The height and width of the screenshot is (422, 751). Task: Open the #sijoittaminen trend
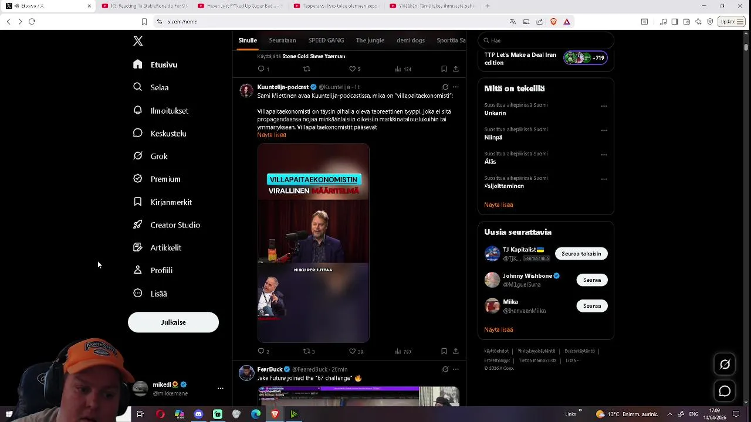coord(504,186)
